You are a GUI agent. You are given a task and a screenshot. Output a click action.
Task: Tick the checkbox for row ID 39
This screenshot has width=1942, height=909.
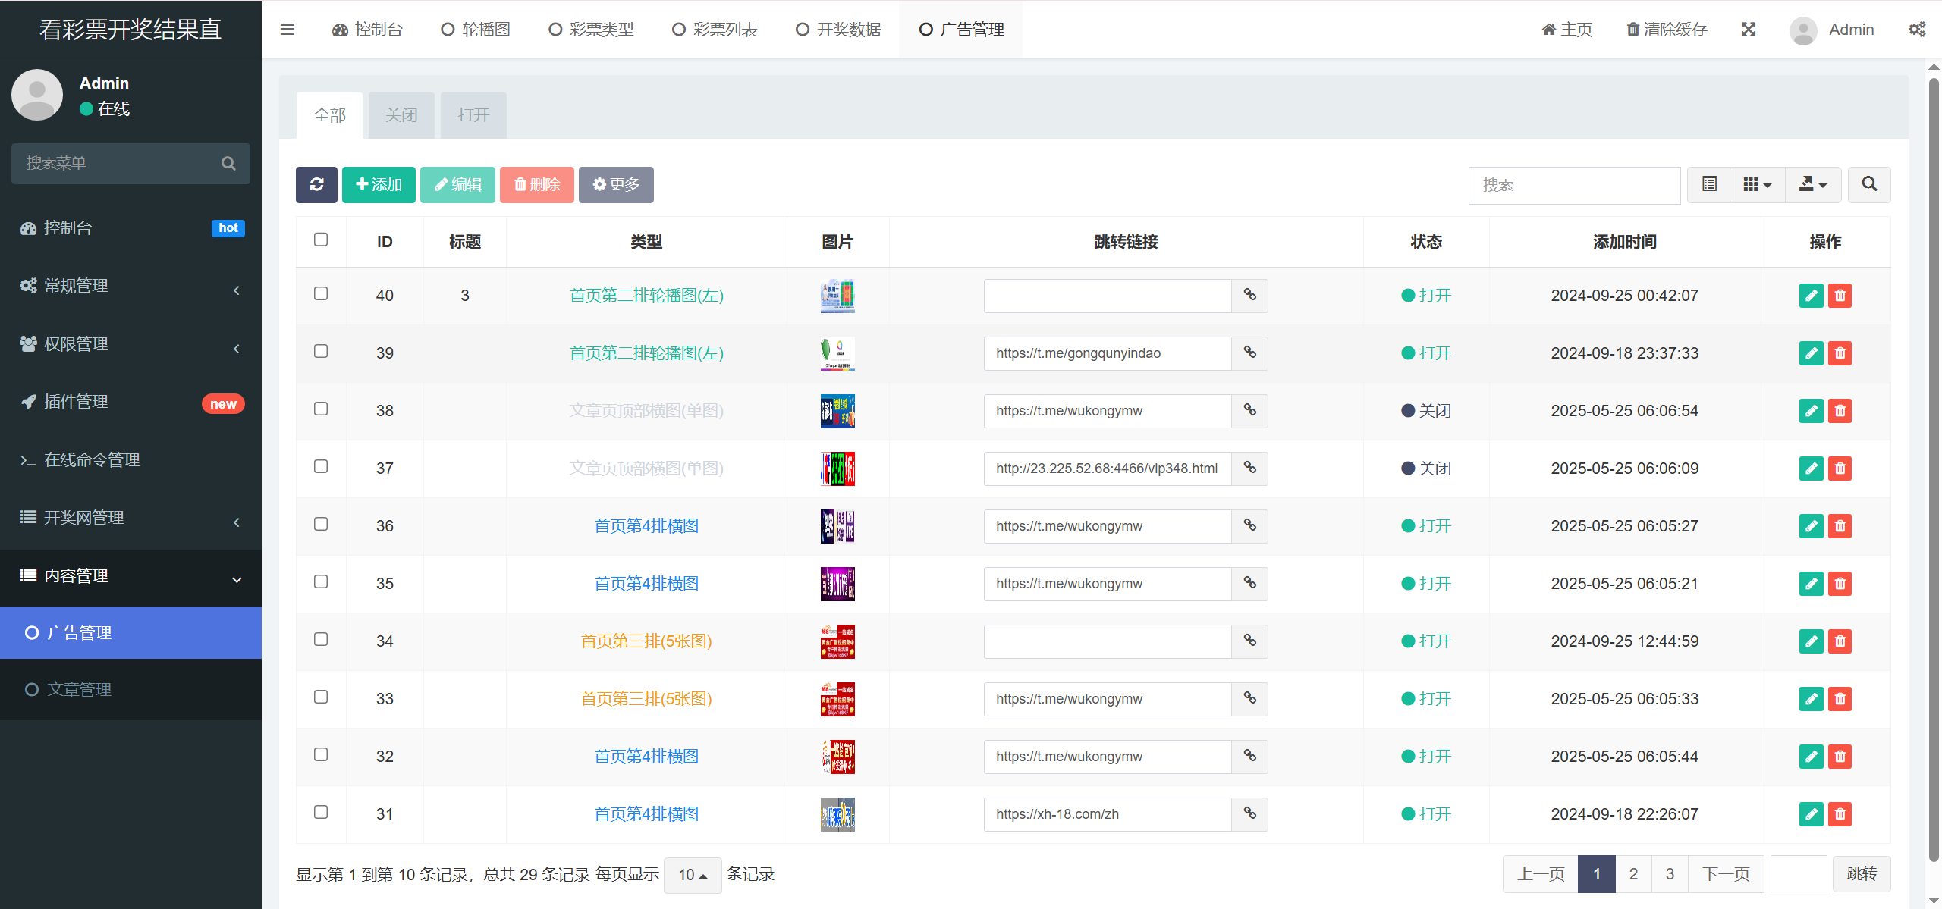coord(321,351)
